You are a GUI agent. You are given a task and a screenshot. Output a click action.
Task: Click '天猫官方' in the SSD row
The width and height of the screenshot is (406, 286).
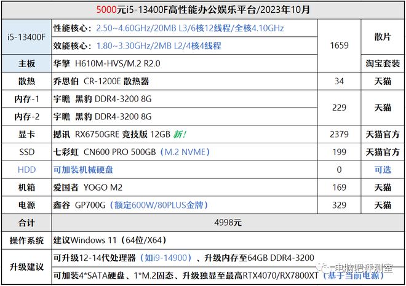[x=383, y=152]
